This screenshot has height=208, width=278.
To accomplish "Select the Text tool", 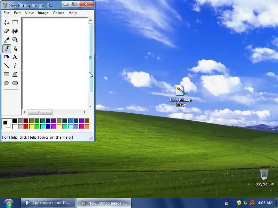I will click(15, 57).
